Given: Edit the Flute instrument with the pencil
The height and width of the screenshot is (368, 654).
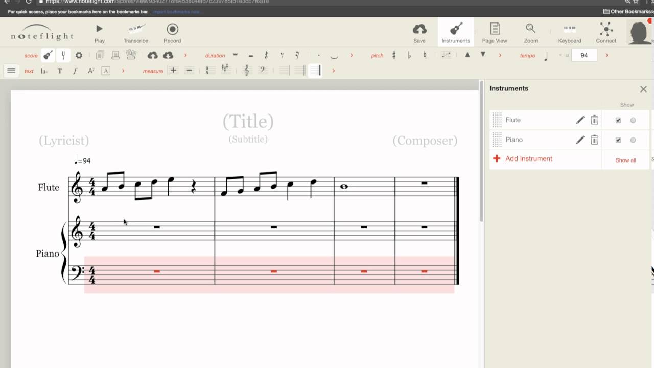Looking at the screenshot, I should pos(580,120).
